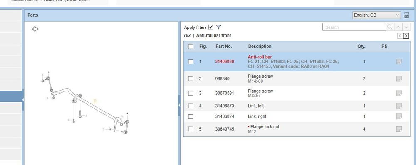Image resolution: width=416 pixels, height=165 pixels.
Task: Tick checkbox for part 31406873
Action: point(191,106)
